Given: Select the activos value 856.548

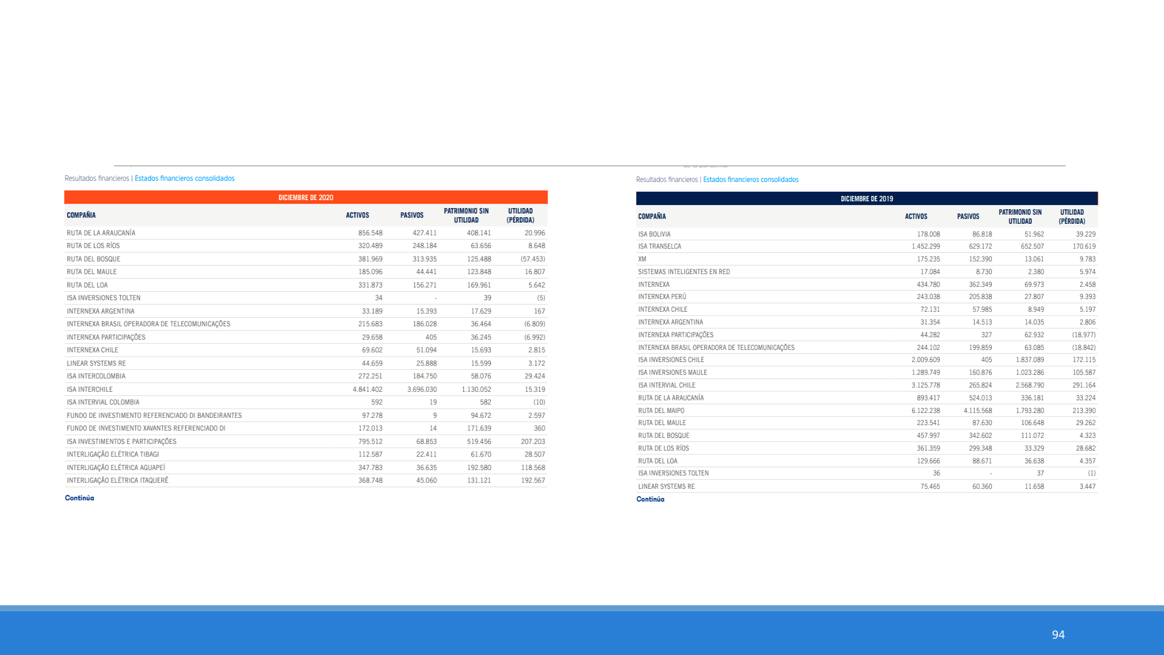Looking at the screenshot, I should [370, 233].
